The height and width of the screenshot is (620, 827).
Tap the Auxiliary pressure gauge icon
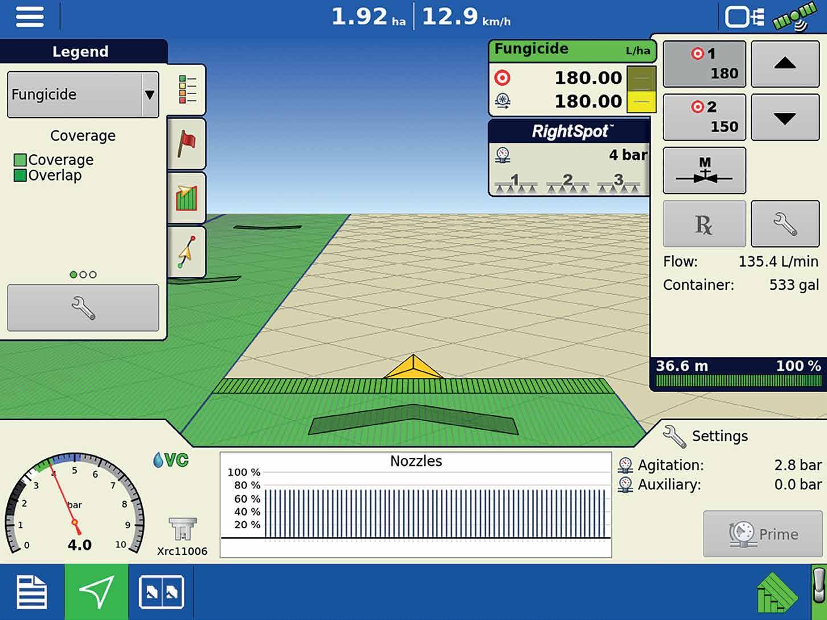tap(625, 484)
